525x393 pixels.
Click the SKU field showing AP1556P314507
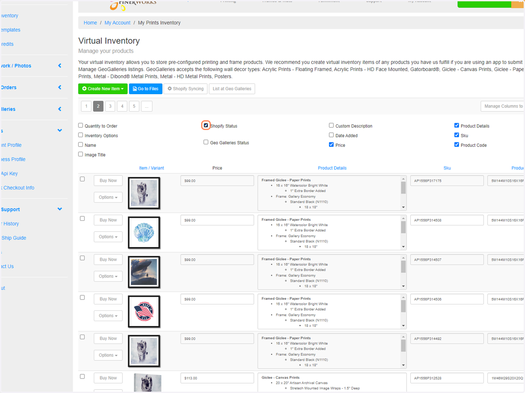click(x=447, y=259)
